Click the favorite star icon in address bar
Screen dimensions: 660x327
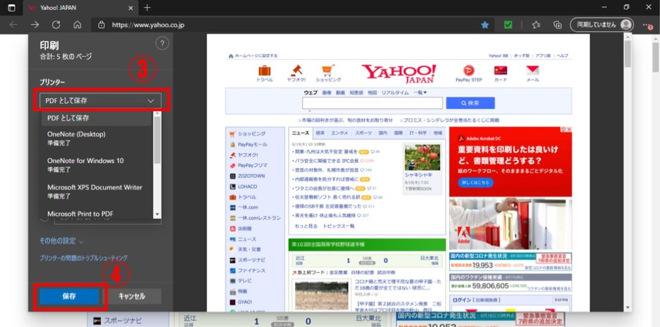click(x=485, y=25)
